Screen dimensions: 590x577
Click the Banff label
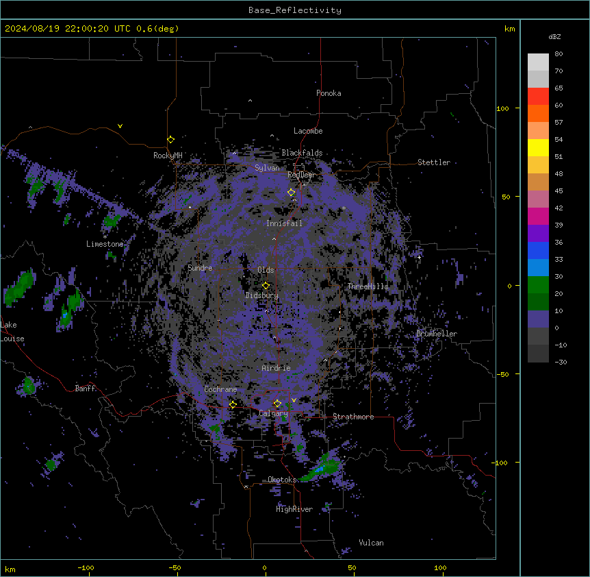85,389
